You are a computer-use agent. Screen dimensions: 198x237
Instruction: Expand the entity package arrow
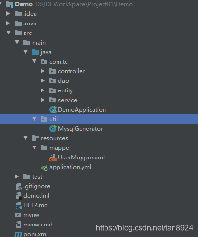[x=43, y=90]
